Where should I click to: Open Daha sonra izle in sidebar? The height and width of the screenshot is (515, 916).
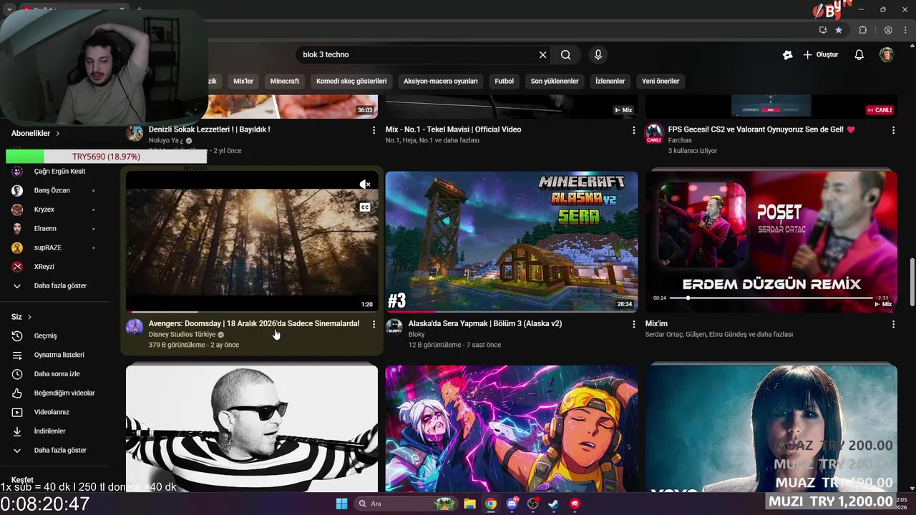coord(54,374)
